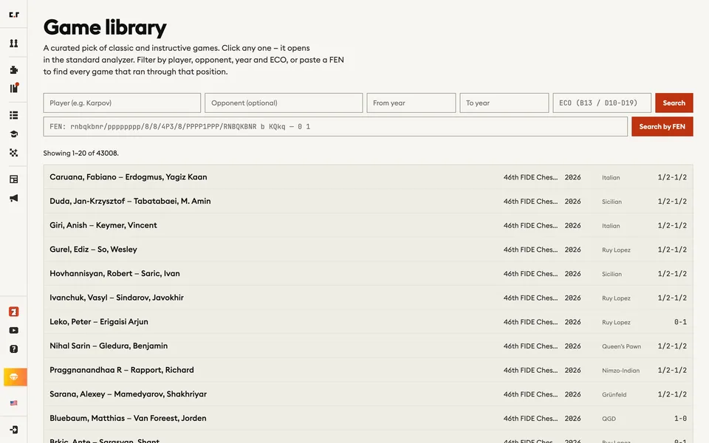Open the Giri, Anish – Keymer, Vincent game
The height and width of the screenshot is (443, 709).
point(368,225)
